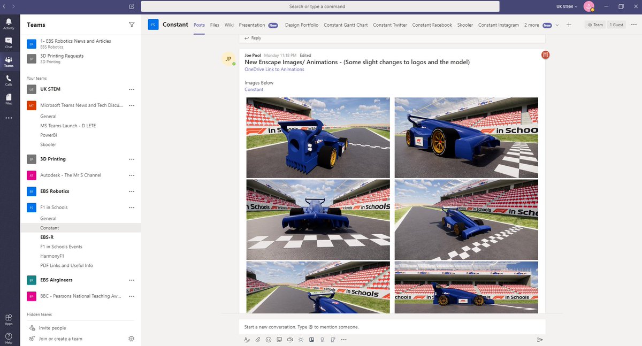Open more options for 3D Printing team
The height and width of the screenshot is (346, 642).
click(132, 159)
